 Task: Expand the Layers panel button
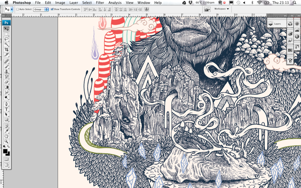click(275, 24)
